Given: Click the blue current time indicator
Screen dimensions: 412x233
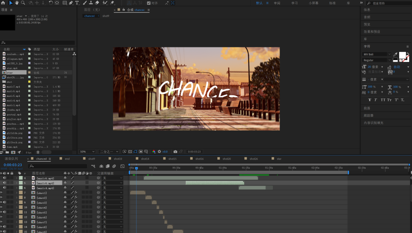Looking at the screenshot, I should point(136,168).
